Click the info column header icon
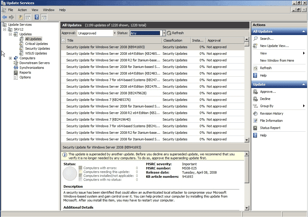Image resolution: width=308 pixels, height=217 pixels. click(x=63, y=40)
